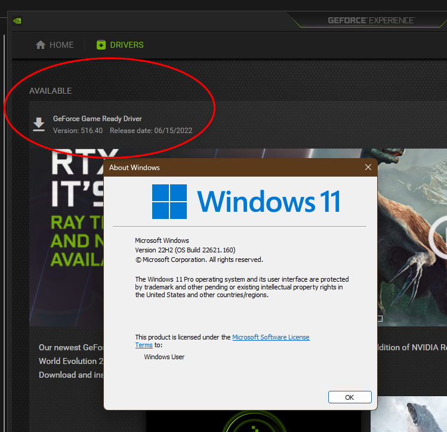The width and height of the screenshot is (447, 432).
Task: Click OK in About Windows dialog
Action: tap(350, 397)
